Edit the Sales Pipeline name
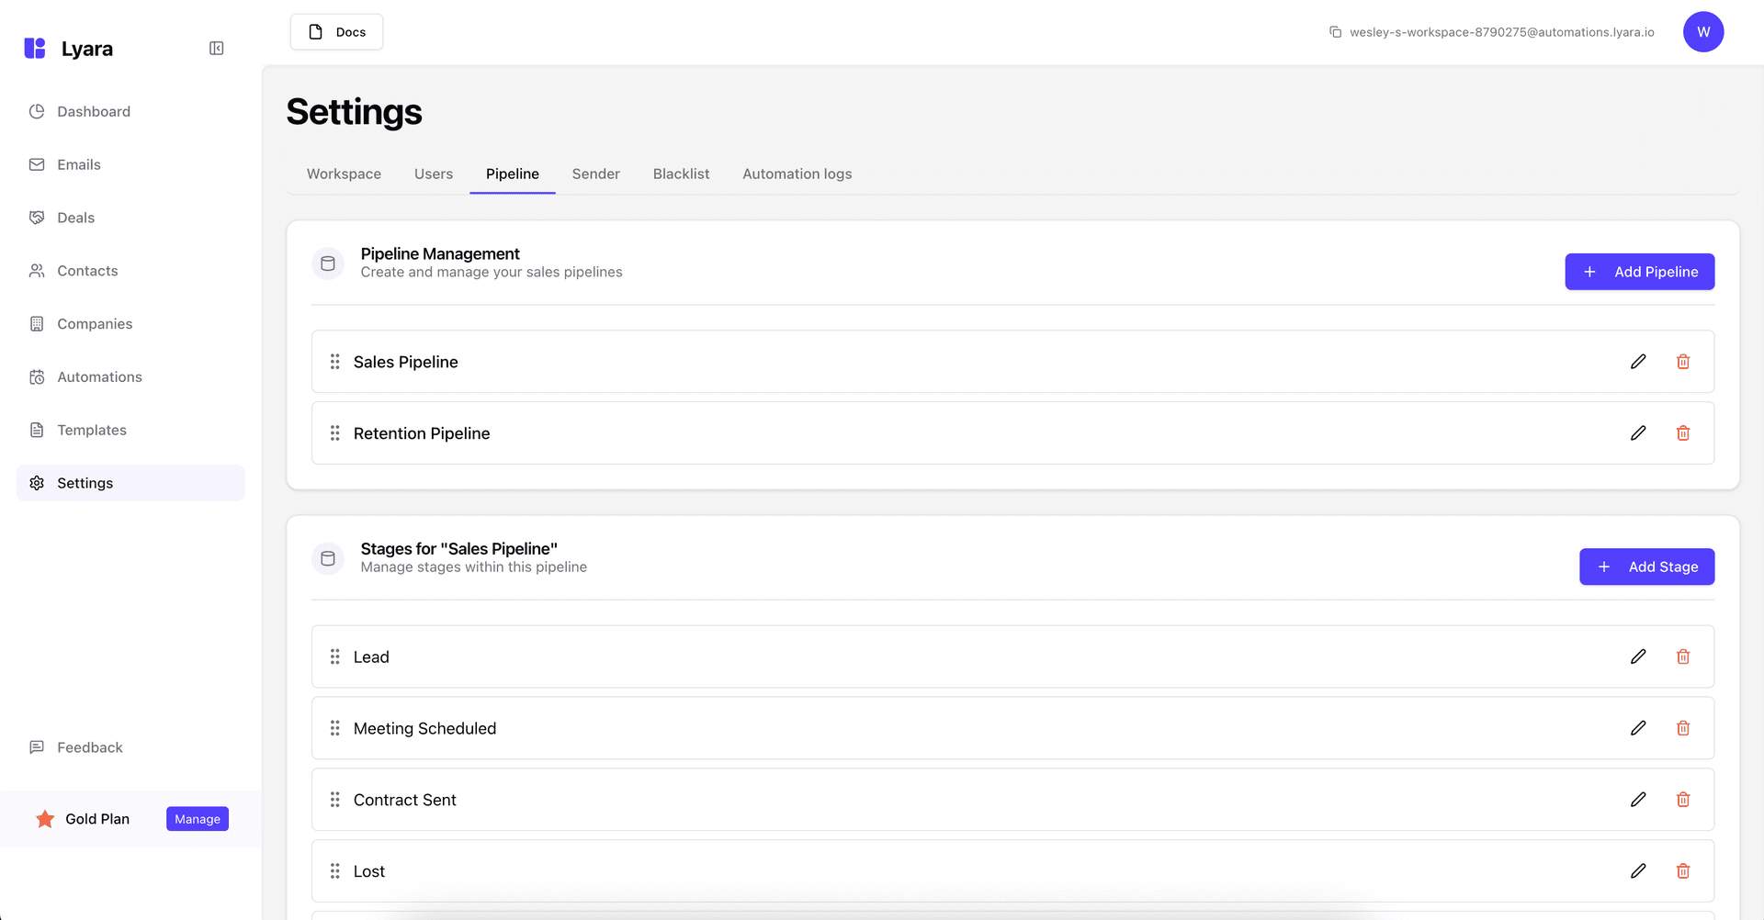1764x920 pixels. pyautogui.click(x=1638, y=362)
